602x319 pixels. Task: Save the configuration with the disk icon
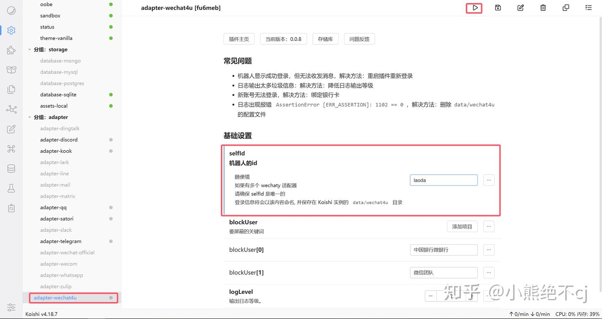coord(498,8)
